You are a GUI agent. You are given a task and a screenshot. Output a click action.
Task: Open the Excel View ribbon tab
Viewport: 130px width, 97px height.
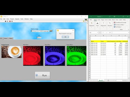click(x=117, y=20)
